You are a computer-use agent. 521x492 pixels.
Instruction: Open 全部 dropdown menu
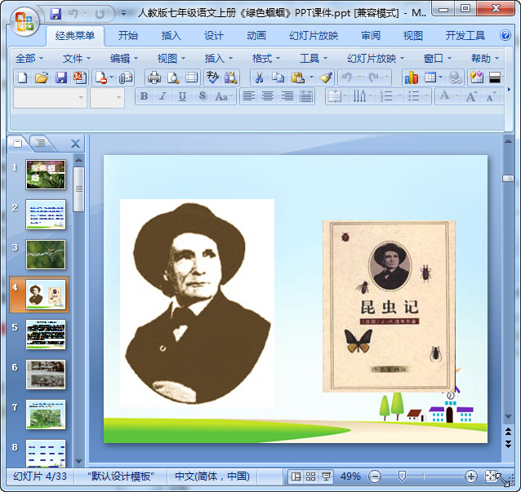coord(29,59)
